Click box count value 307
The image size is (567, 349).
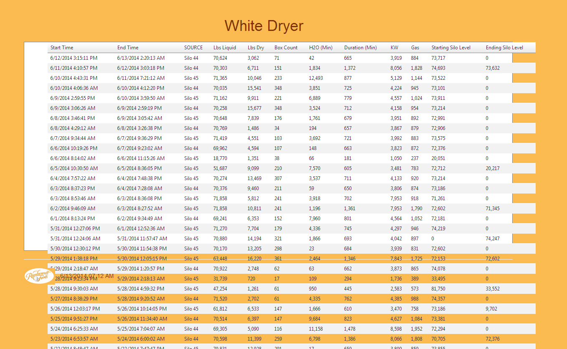tap(278, 178)
